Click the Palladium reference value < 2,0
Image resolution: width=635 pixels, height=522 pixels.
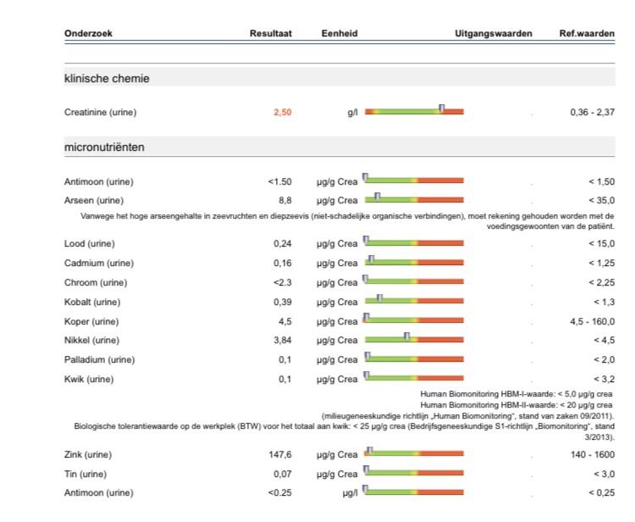pos(604,359)
